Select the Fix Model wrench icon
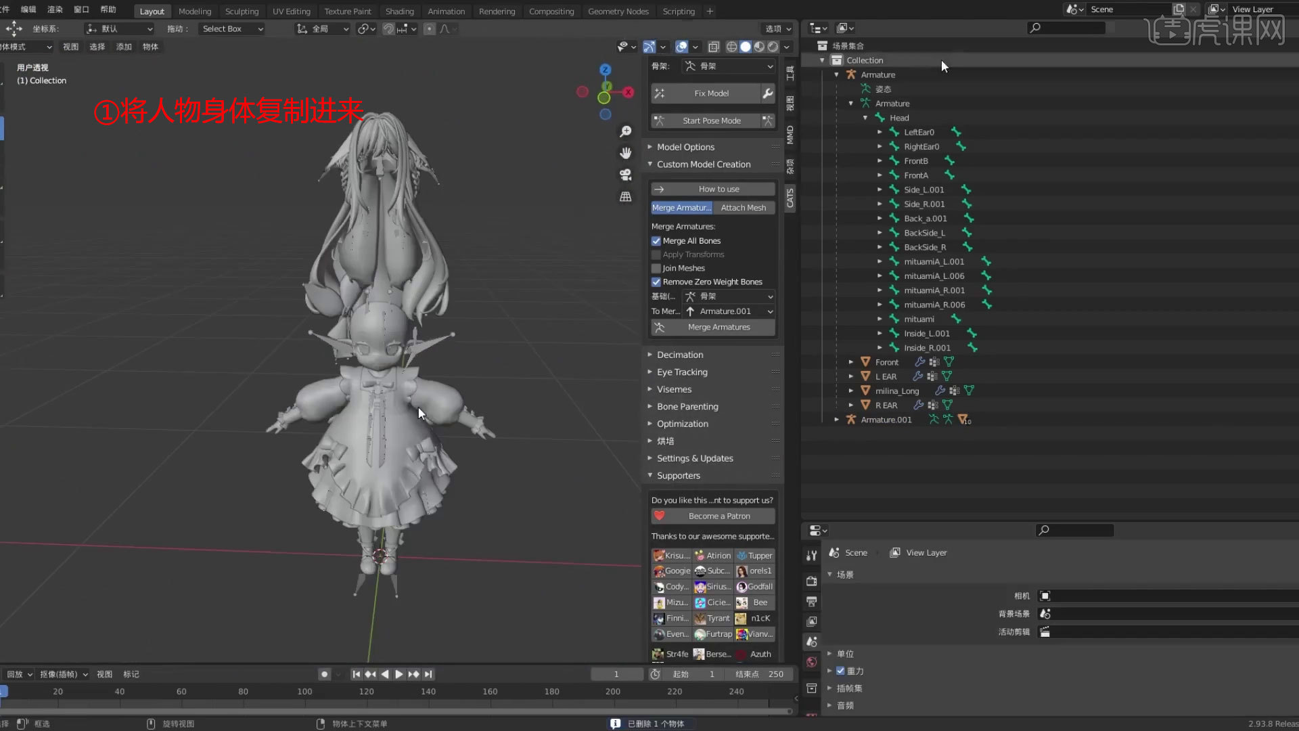The width and height of the screenshot is (1299, 731). (x=767, y=93)
